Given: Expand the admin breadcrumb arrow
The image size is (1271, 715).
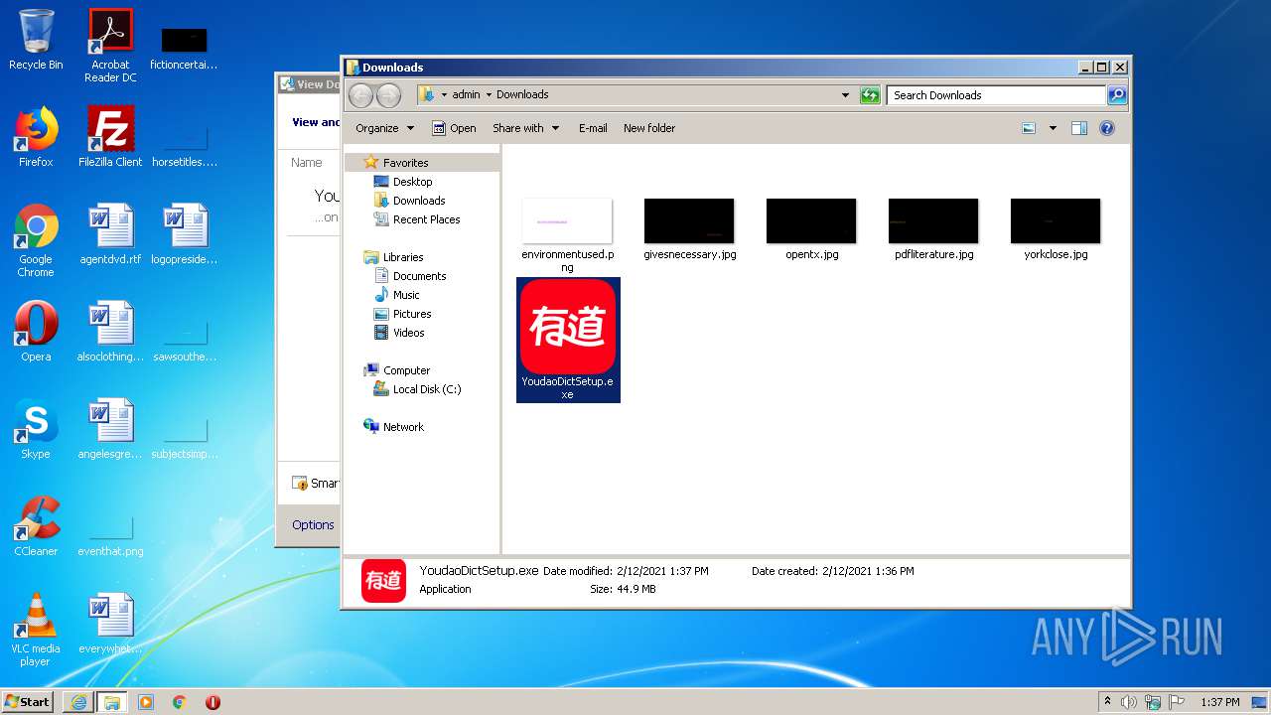Looking at the screenshot, I should pos(489,95).
